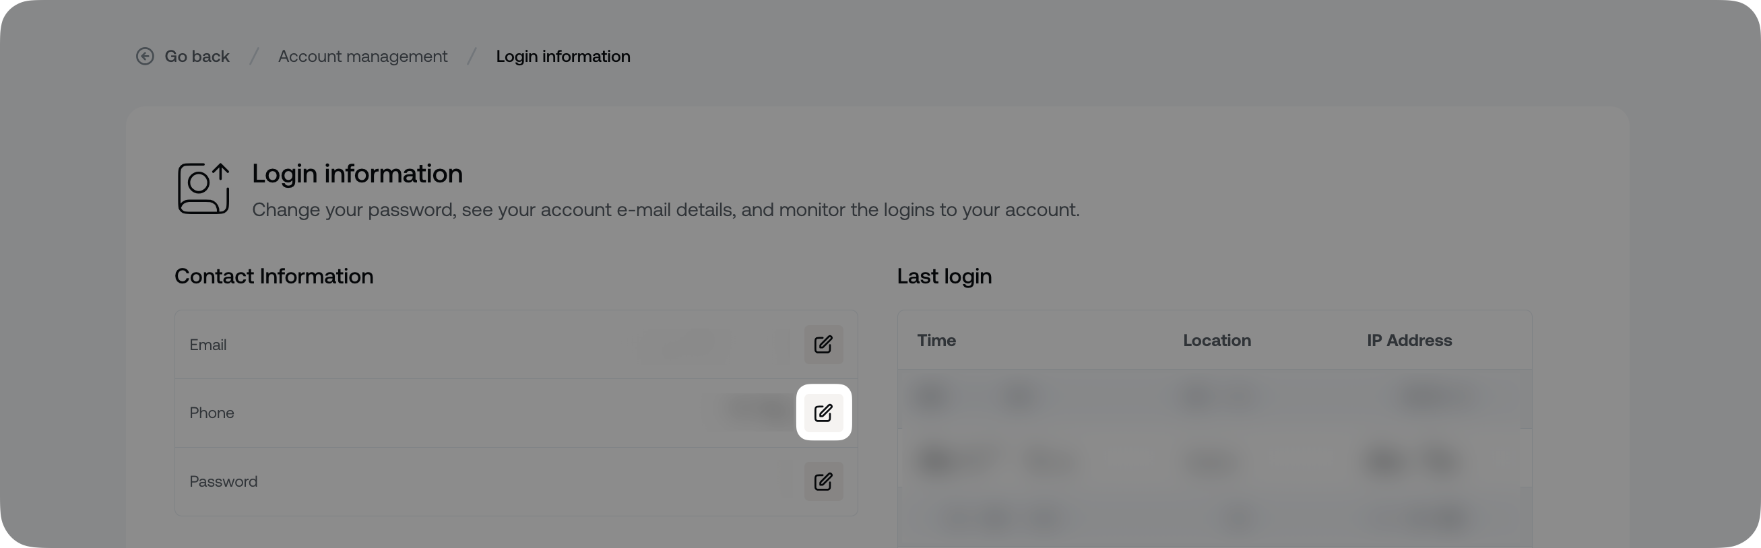Click the user login icon beside the title
The image size is (1761, 548).
[x=203, y=189]
